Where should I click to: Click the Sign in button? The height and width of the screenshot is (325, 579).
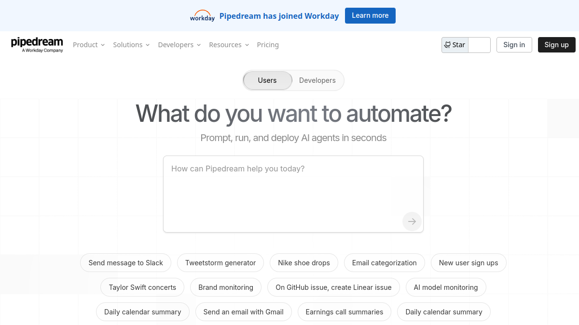514,45
